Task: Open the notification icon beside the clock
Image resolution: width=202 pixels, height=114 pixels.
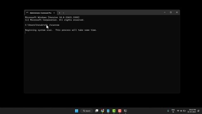Action: tap(199, 111)
